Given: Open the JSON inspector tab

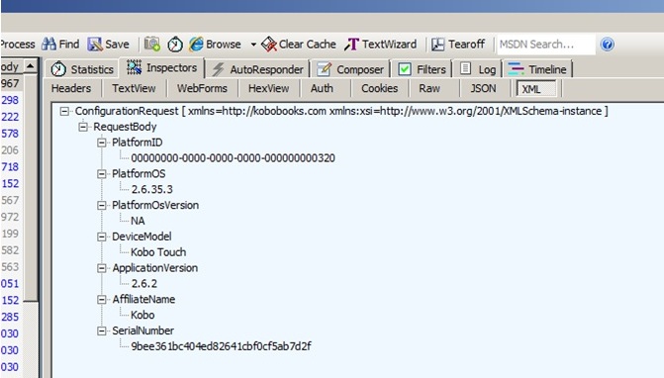Looking at the screenshot, I should pyautogui.click(x=483, y=88).
